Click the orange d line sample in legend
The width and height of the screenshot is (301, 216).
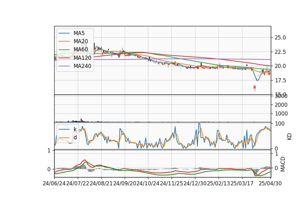(64, 137)
